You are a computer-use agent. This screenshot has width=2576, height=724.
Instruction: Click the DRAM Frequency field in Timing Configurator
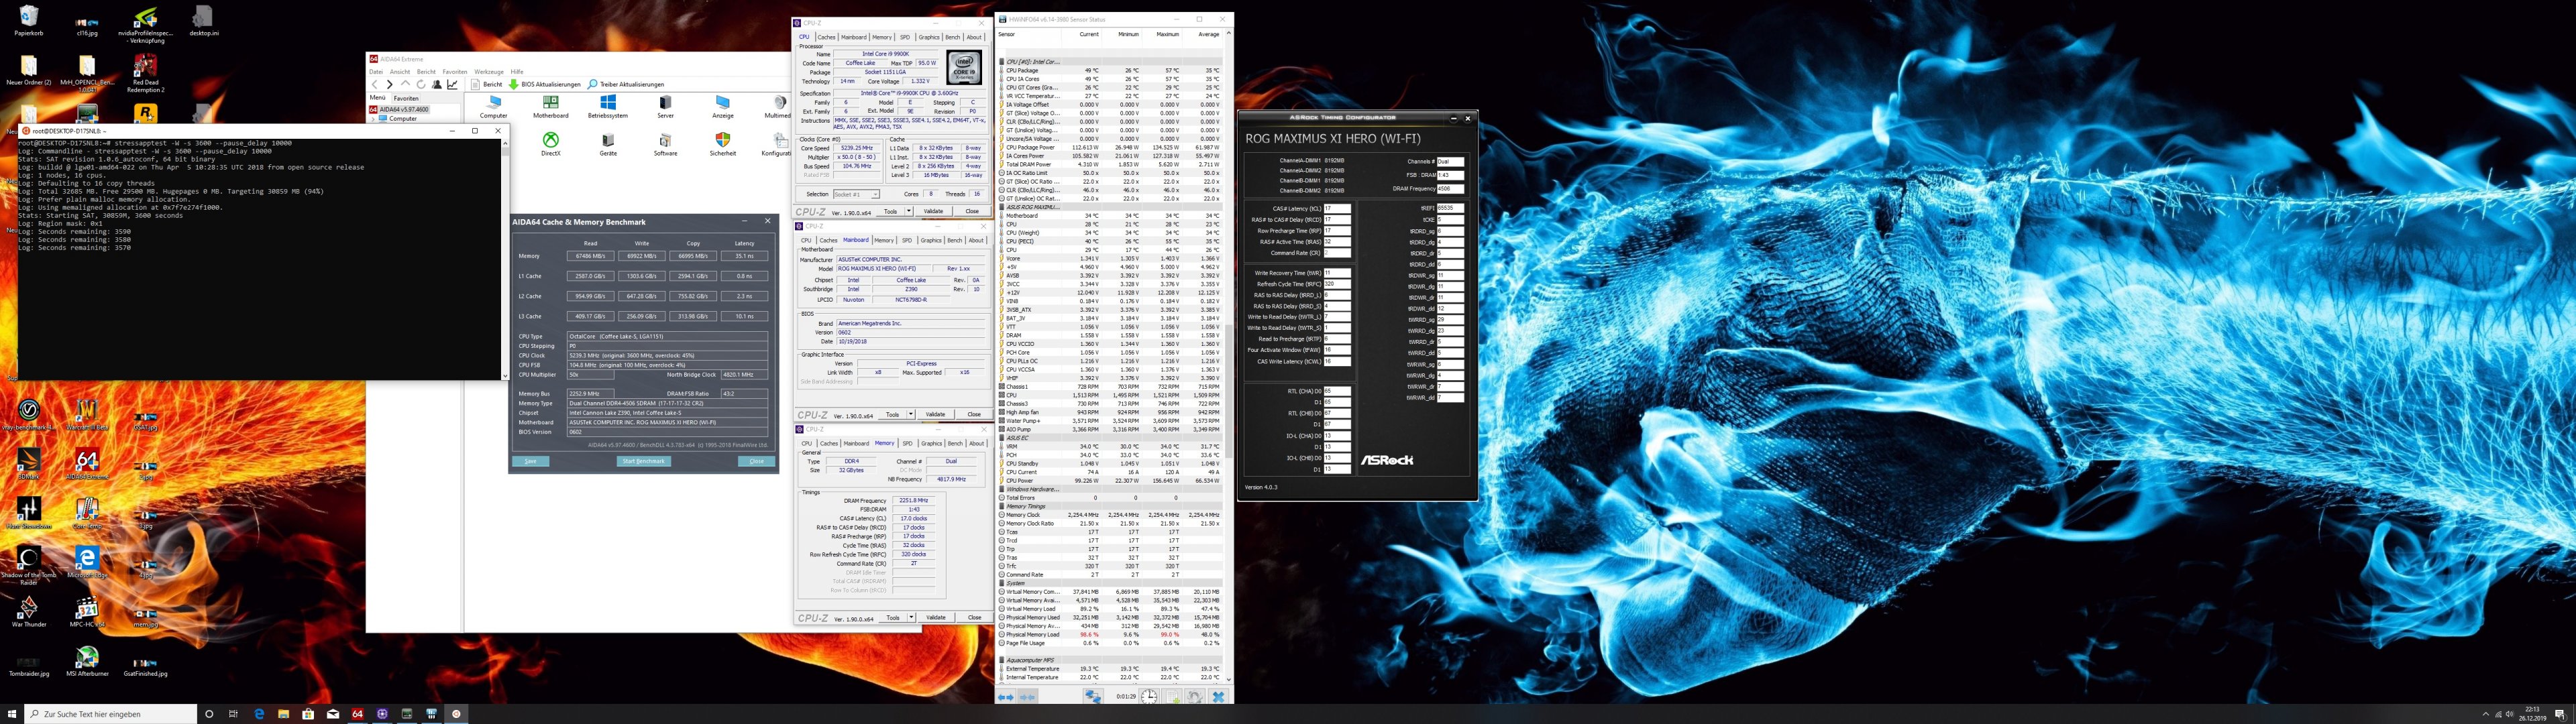pos(1450,189)
